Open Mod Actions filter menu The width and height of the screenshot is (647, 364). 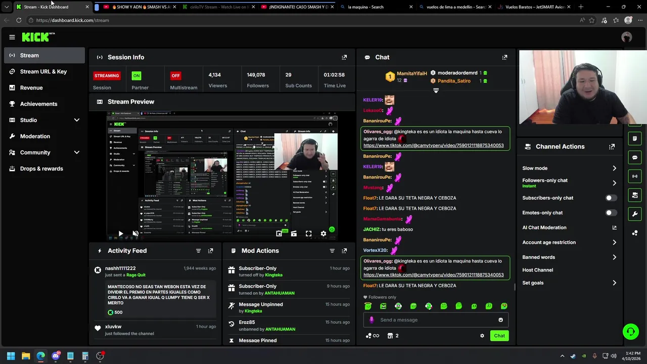coord(332,251)
